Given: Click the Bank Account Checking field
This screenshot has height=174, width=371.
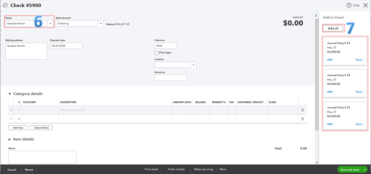Looking at the screenshot, I should 77,23.
